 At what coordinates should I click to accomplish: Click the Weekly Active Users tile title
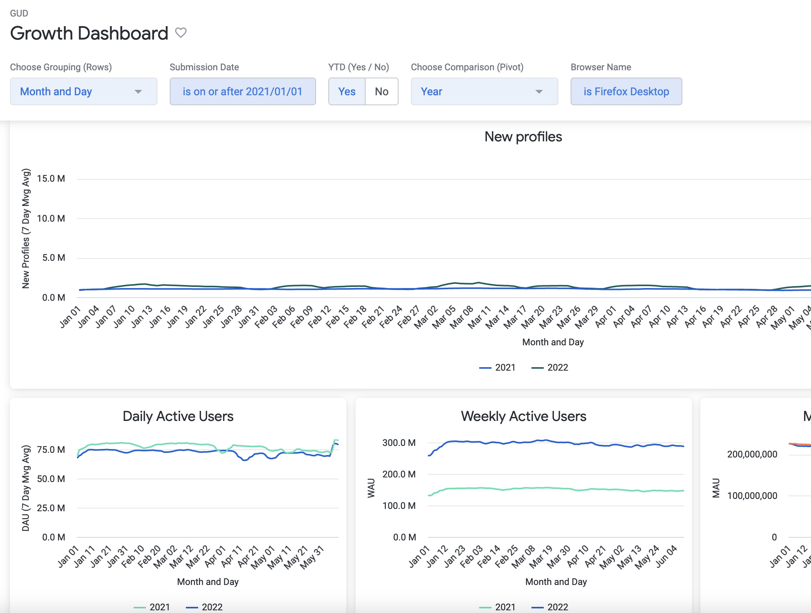pyautogui.click(x=524, y=416)
